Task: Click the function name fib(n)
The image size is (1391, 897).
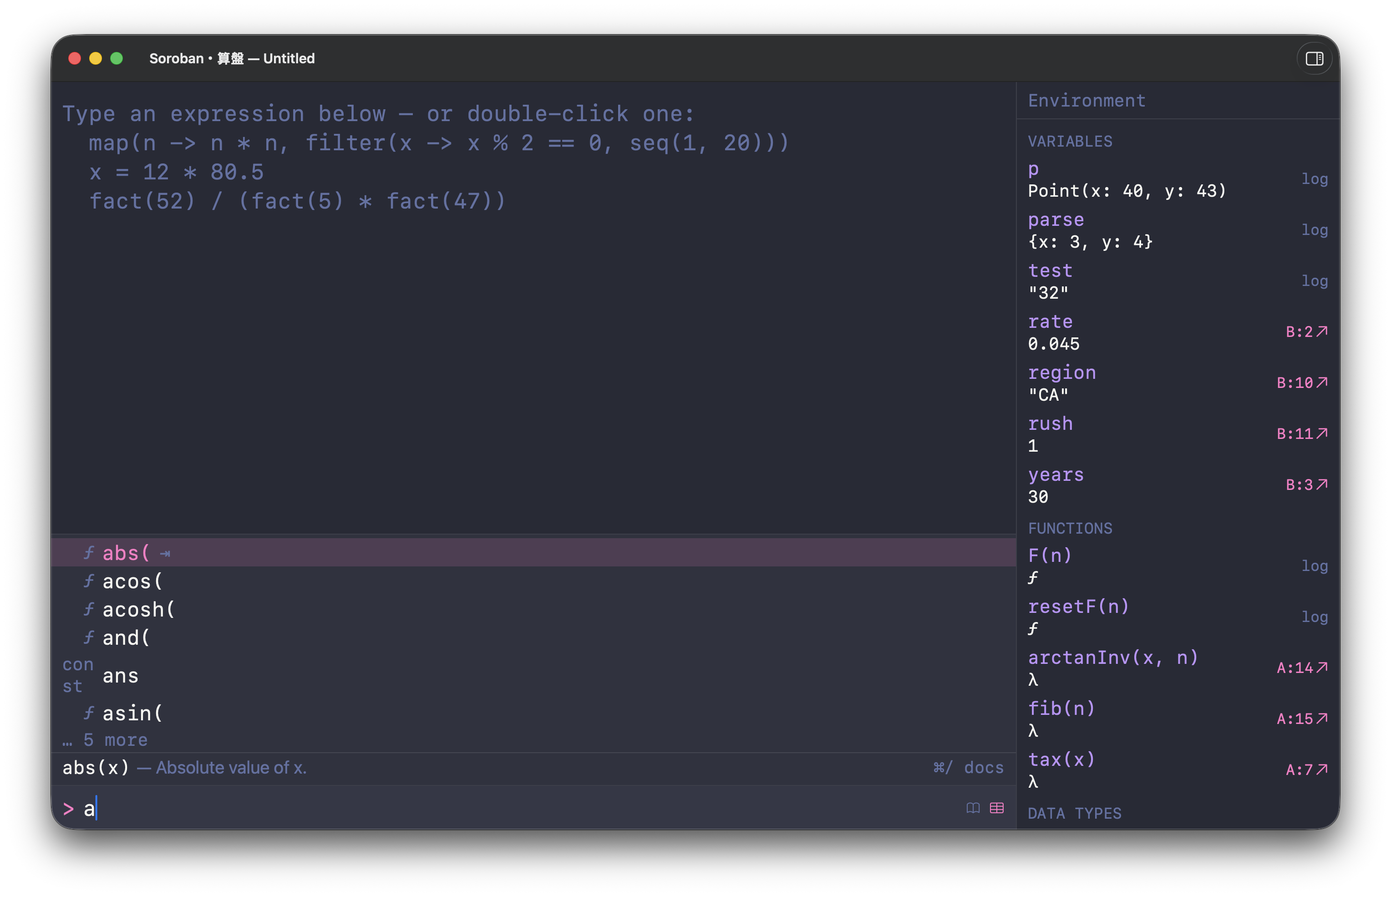Action: click(x=1061, y=708)
